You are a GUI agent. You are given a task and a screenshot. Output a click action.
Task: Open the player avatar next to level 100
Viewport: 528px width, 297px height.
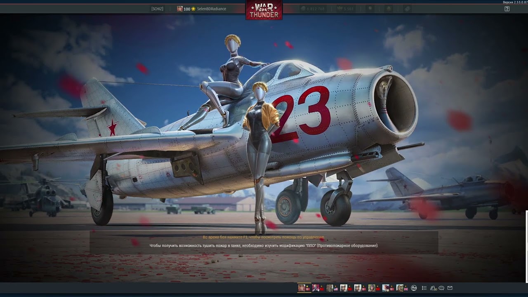[x=180, y=9]
